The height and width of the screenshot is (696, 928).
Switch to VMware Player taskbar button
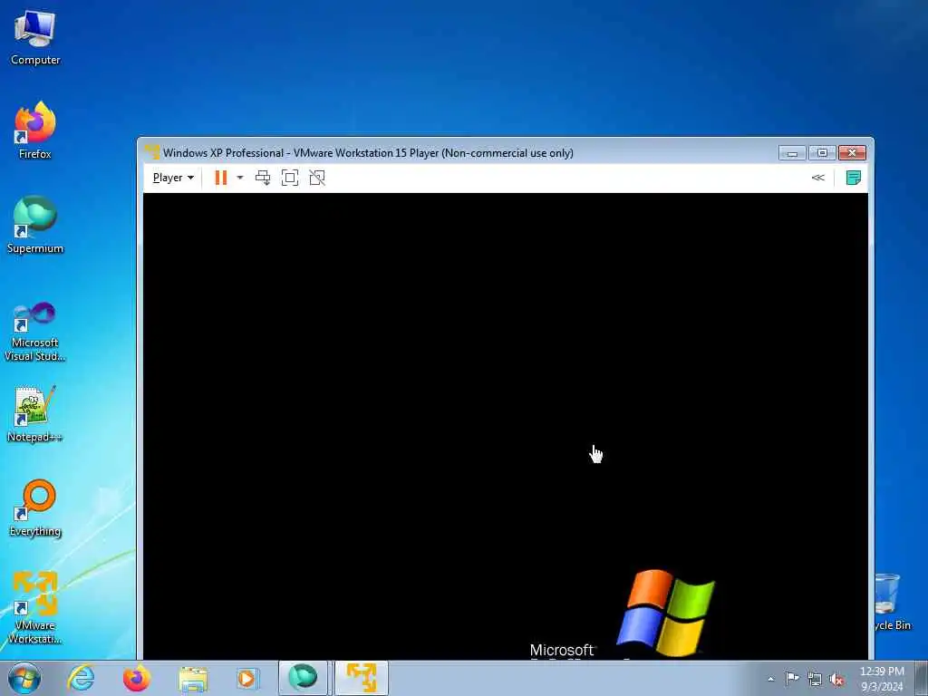pyautogui.click(x=361, y=678)
